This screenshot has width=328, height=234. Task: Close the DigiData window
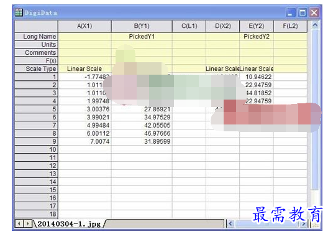point(314,13)
